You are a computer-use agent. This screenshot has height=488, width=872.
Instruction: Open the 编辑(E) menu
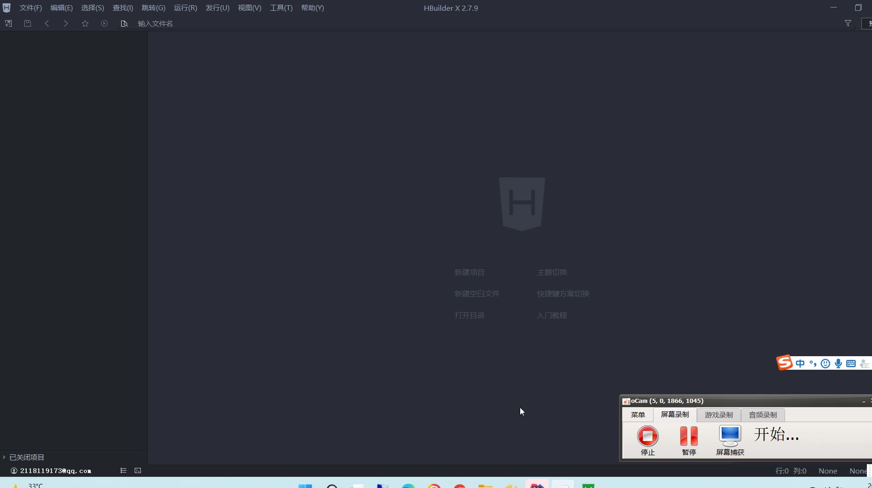(61, 8)
